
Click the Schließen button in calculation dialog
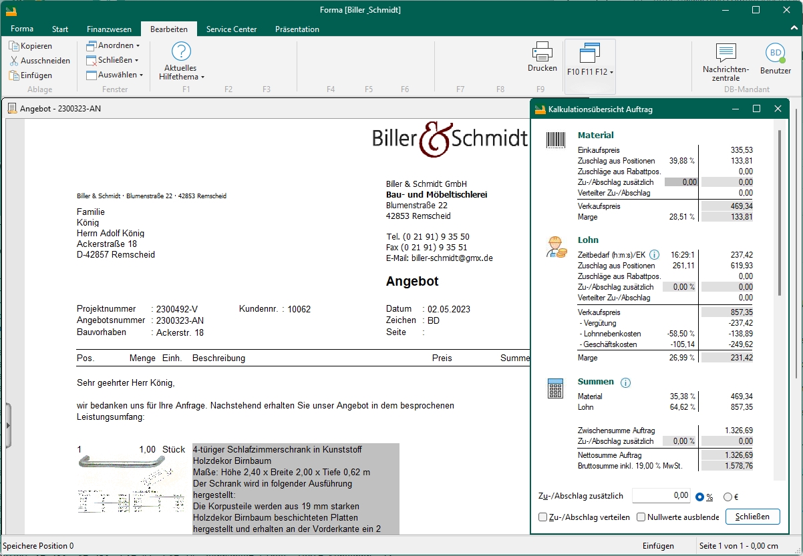752,517
